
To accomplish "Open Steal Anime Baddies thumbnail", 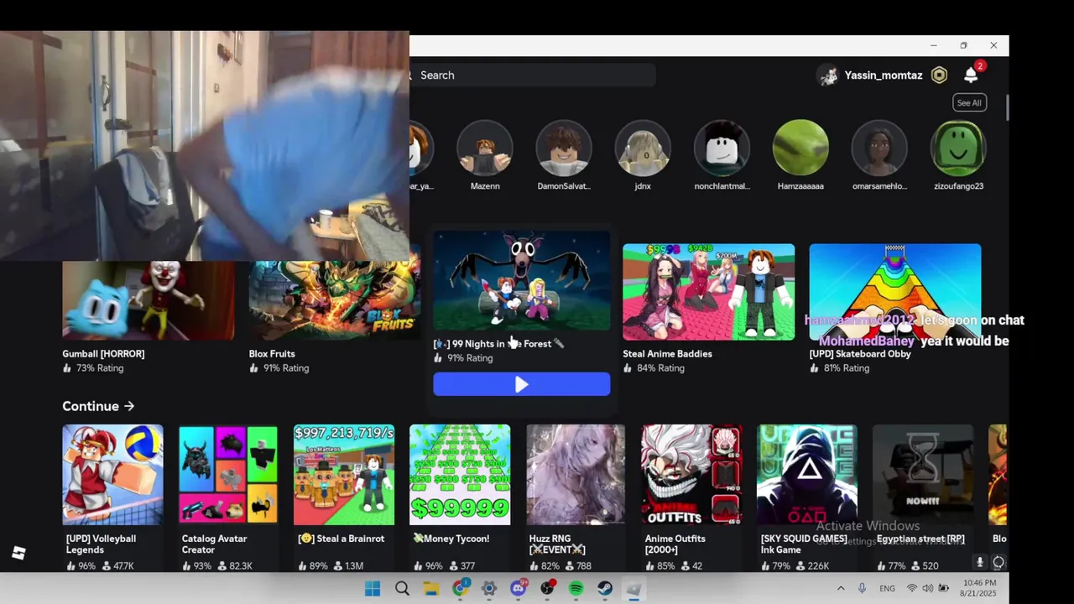I will tap(708, 292).
